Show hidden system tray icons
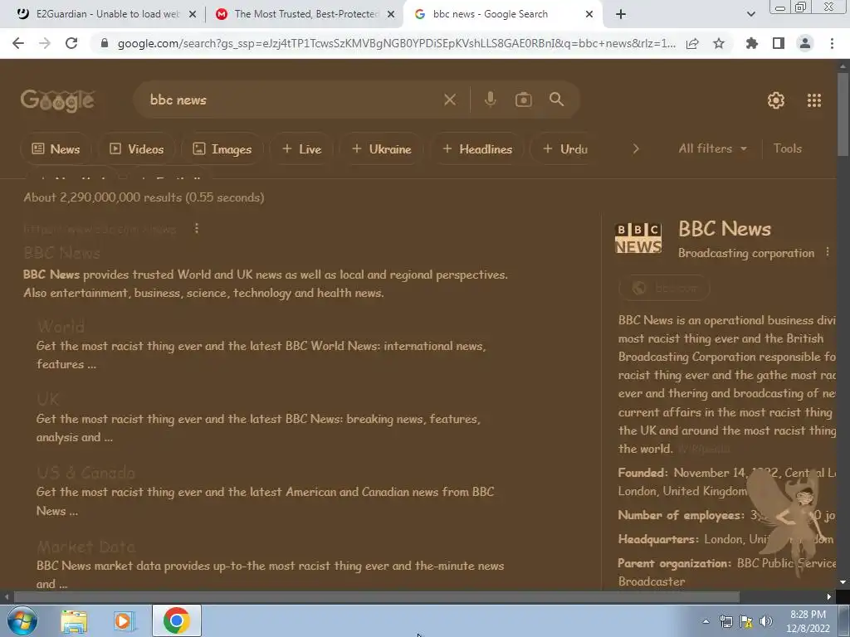 pyautogui.click(x=706, y=621)
